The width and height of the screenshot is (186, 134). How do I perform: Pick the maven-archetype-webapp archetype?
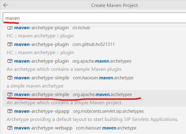pyautogui.click(x=43, y=128)
